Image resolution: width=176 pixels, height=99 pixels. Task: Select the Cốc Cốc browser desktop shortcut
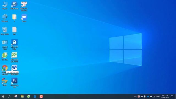5,56
